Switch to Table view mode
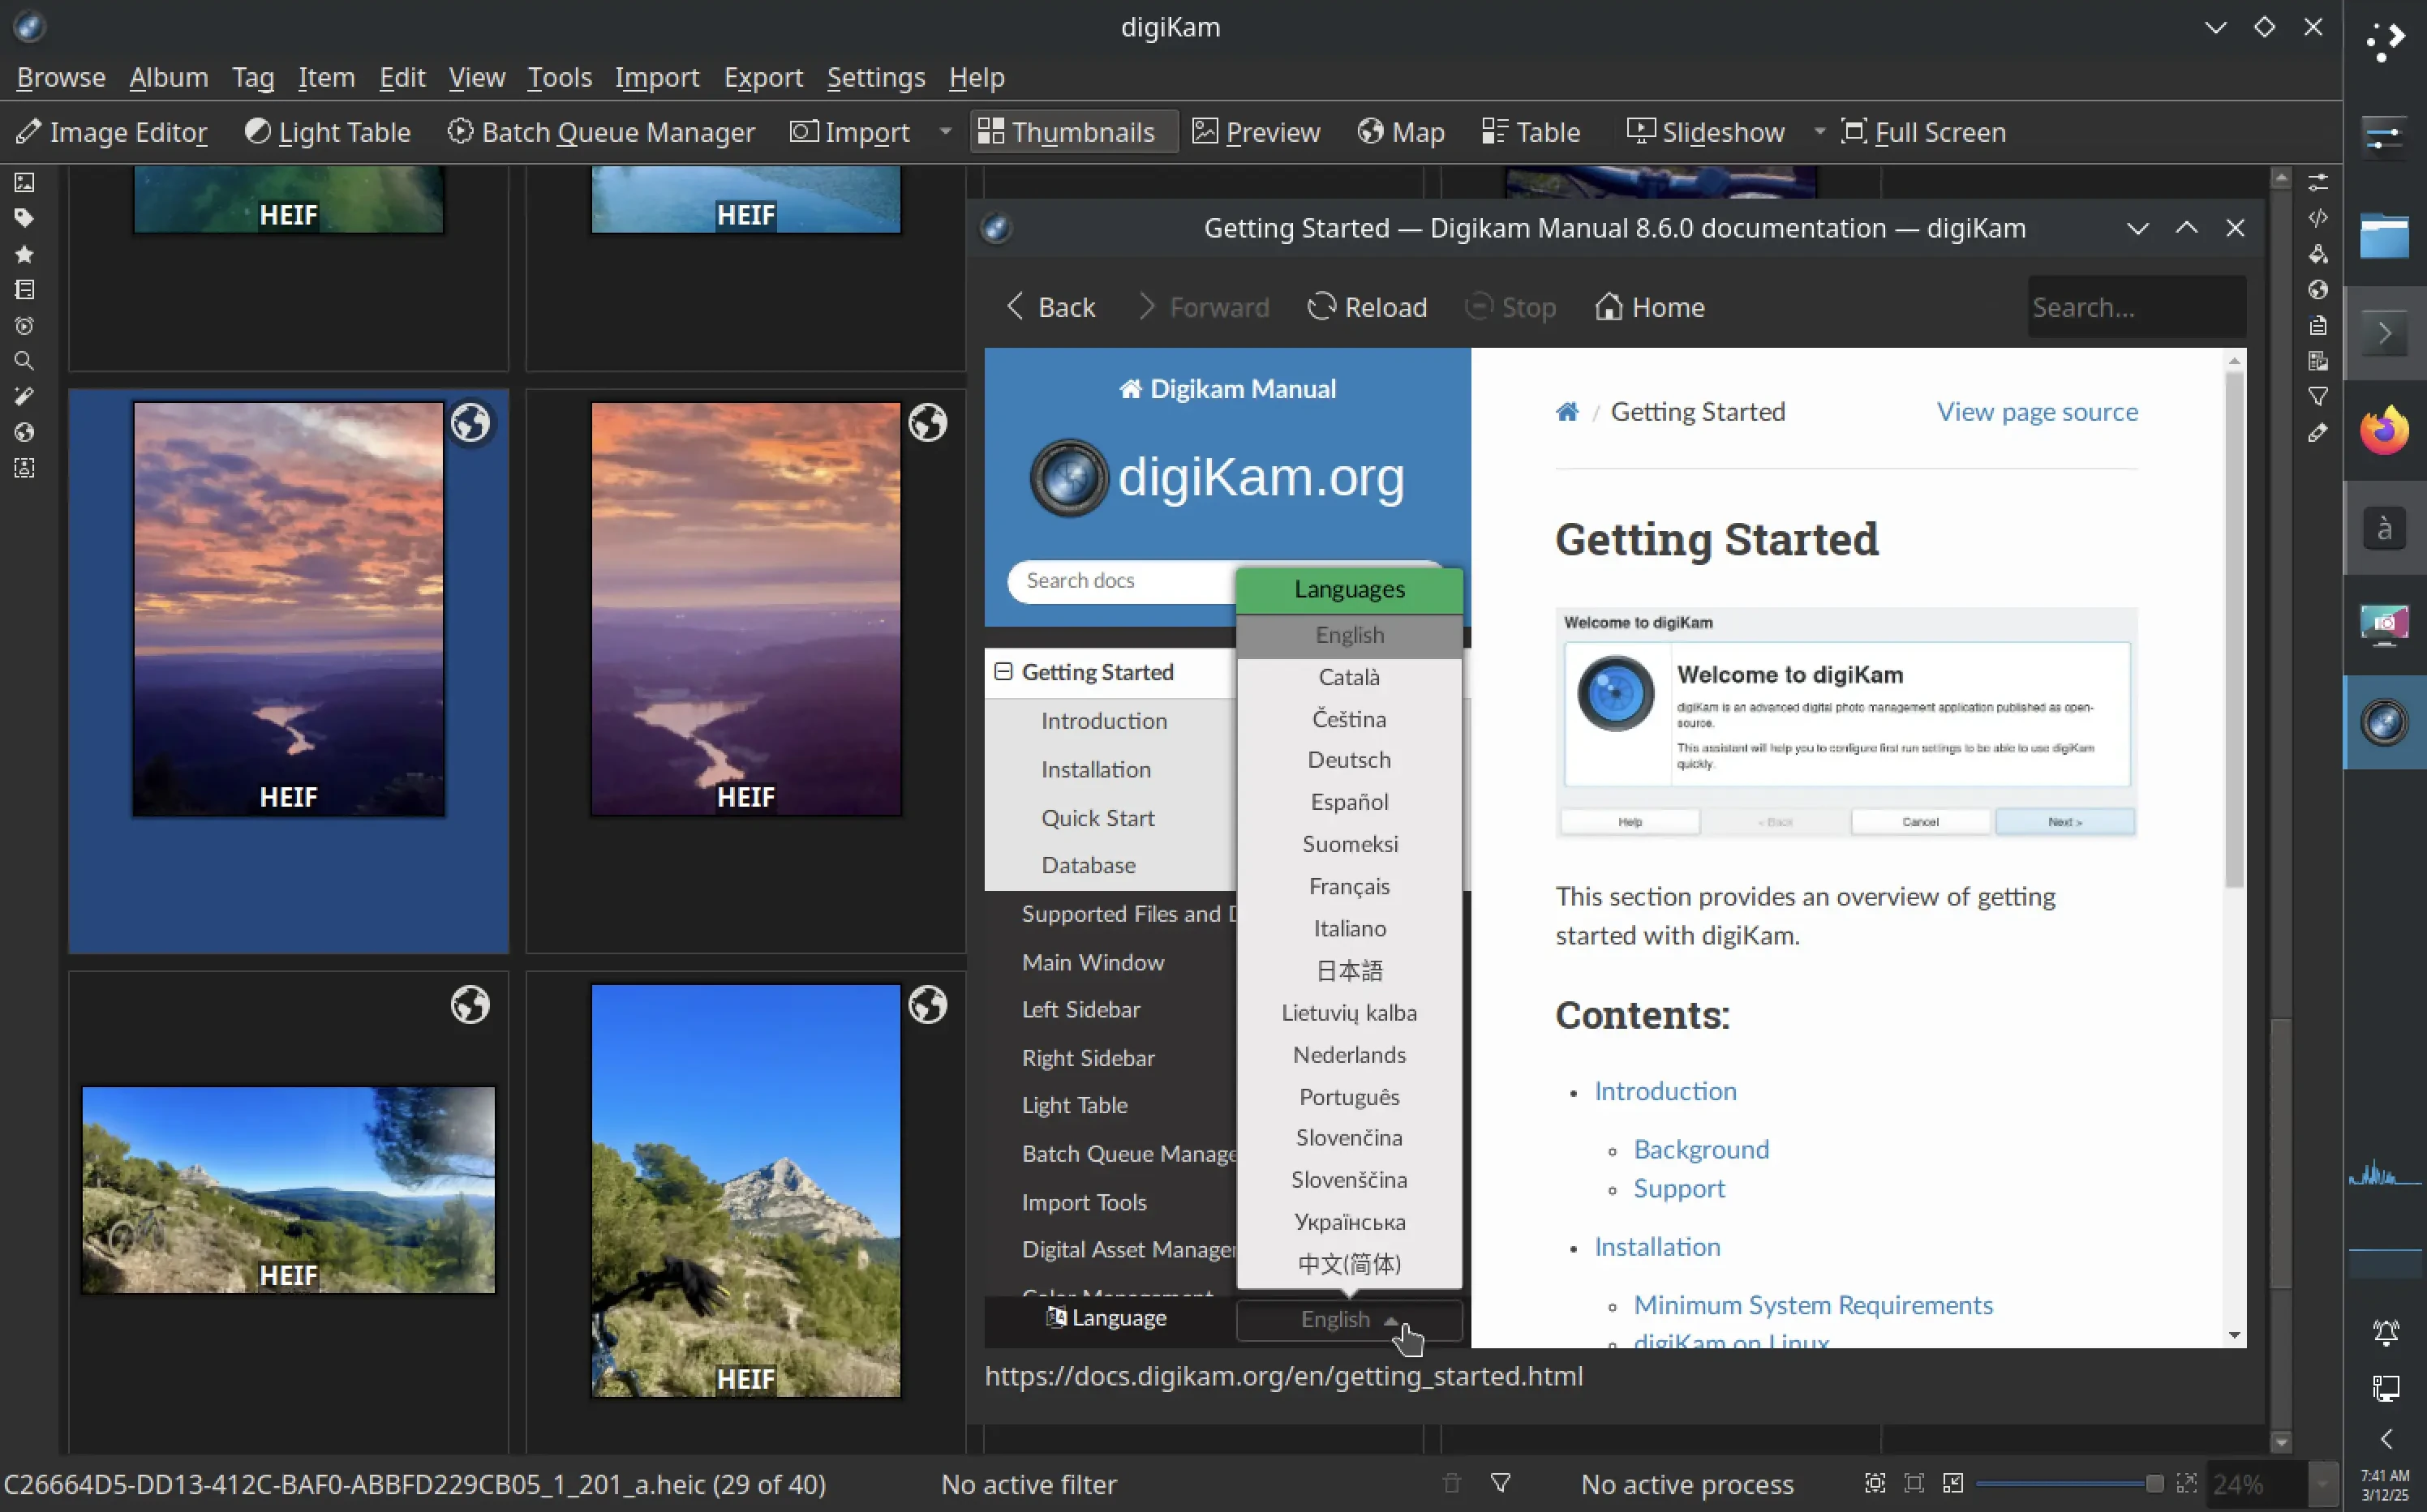 pyautogui.click(x=1531, y=131)
